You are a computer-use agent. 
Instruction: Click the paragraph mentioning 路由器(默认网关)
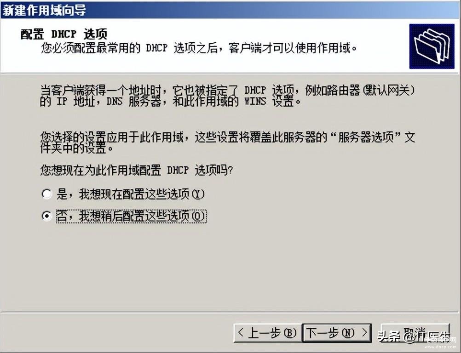click(x=228, y=96)
